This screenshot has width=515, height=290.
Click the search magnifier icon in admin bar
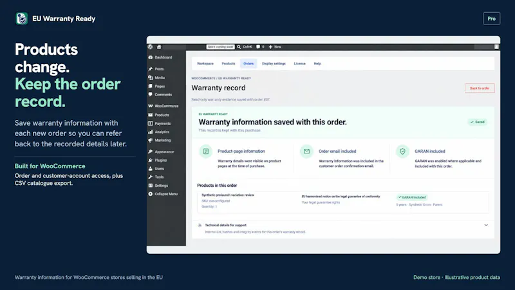click(x=239, y=46)
